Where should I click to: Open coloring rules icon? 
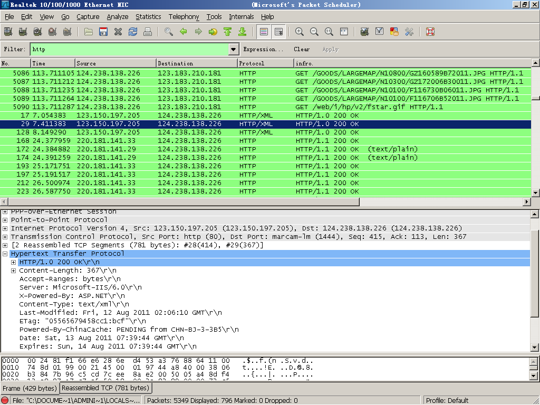click(x=394, y=32)
